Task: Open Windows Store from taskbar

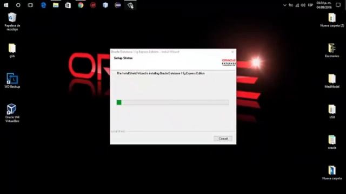Action: (68, 5)
